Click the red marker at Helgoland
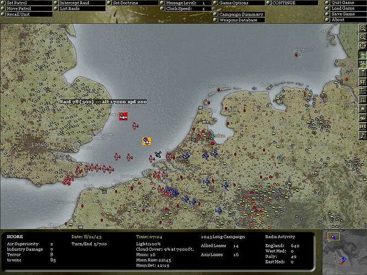Screen dimensions: 367x275 [x=296, y=54]
